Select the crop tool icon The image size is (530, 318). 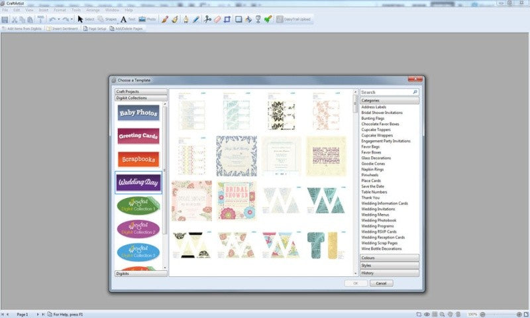pyautogui.click(x=227, y=19)
